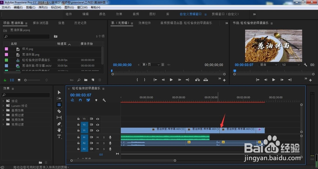Toggle sync lock on track A3

coord(92,149)
